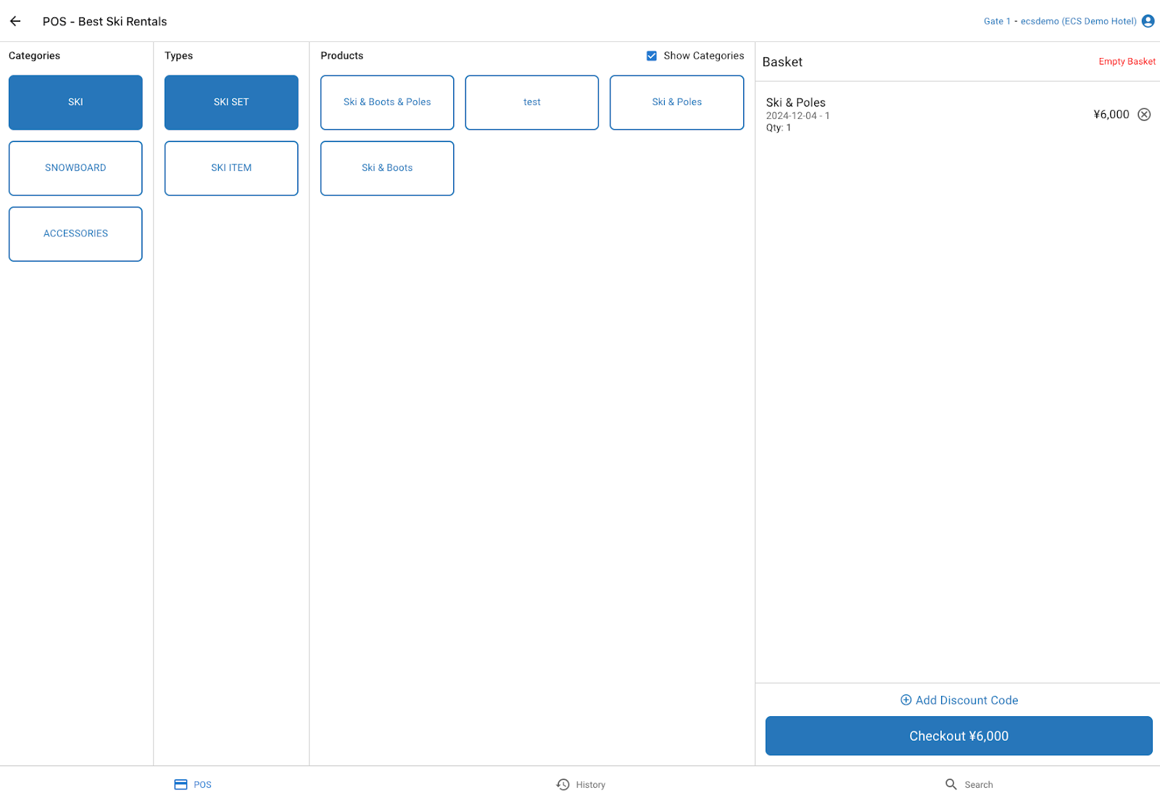Select the POS card icon in bottom bar
1160x801 pixels.
(x=181, y=784)
